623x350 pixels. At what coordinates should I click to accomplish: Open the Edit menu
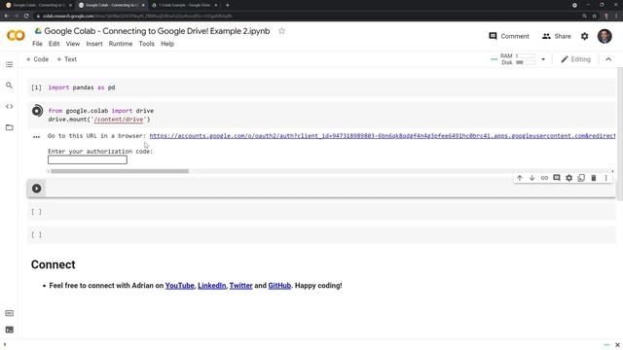pyautogui.click(x=55, y=44)
